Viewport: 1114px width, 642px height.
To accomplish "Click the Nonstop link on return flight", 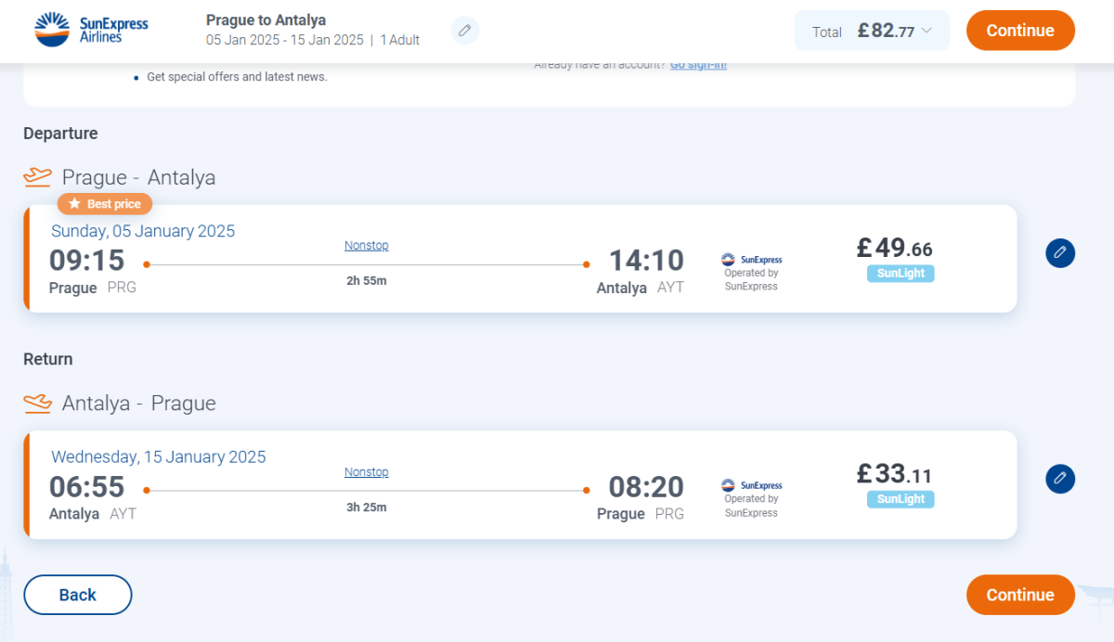I will [367, 472].
